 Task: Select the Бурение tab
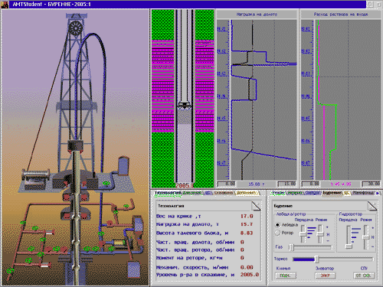(332, 193)
